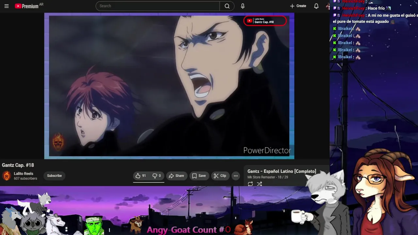Create a Clip from the video
The width and height of the screenshot is (418, 235).
[220, 176]
